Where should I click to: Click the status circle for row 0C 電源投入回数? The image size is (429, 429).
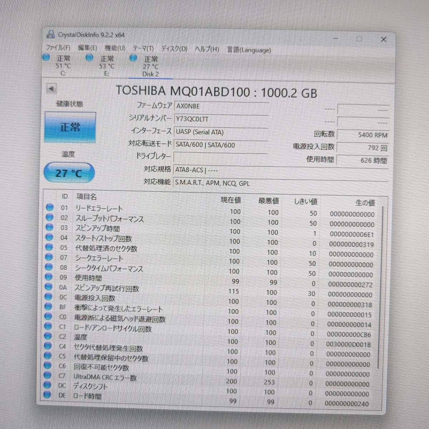[x=48, y=296]
